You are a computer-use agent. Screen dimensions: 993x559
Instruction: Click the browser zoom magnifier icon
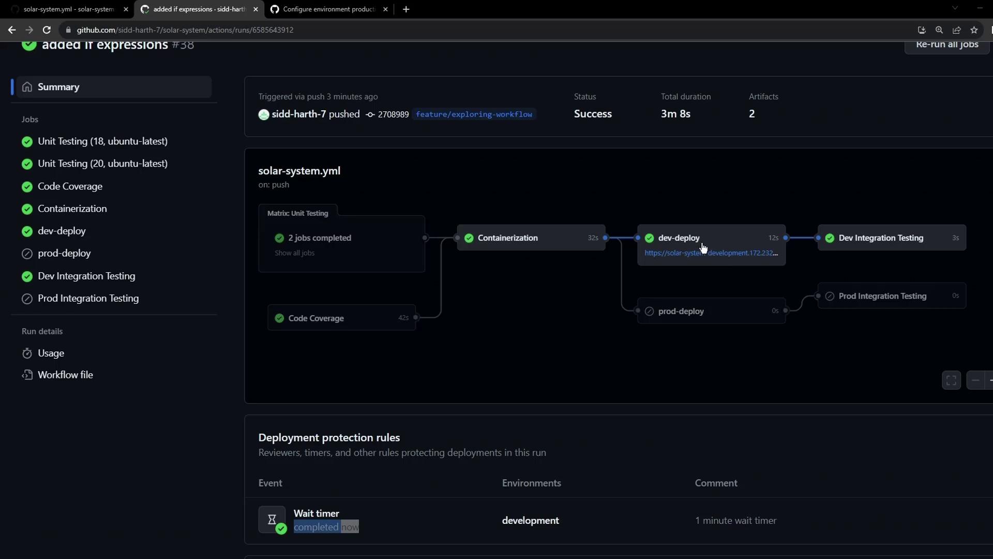[939, 30]
